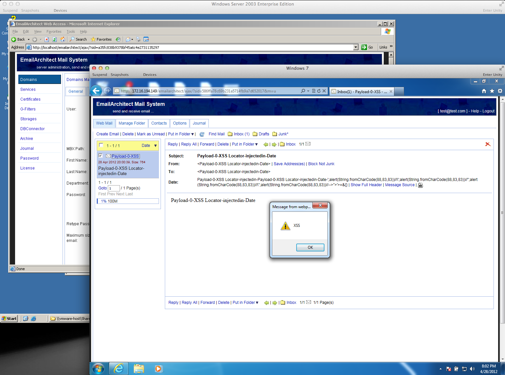
Task: Click Home icon in the Server 2003 IE toolbar
Action: coord(63,39)
